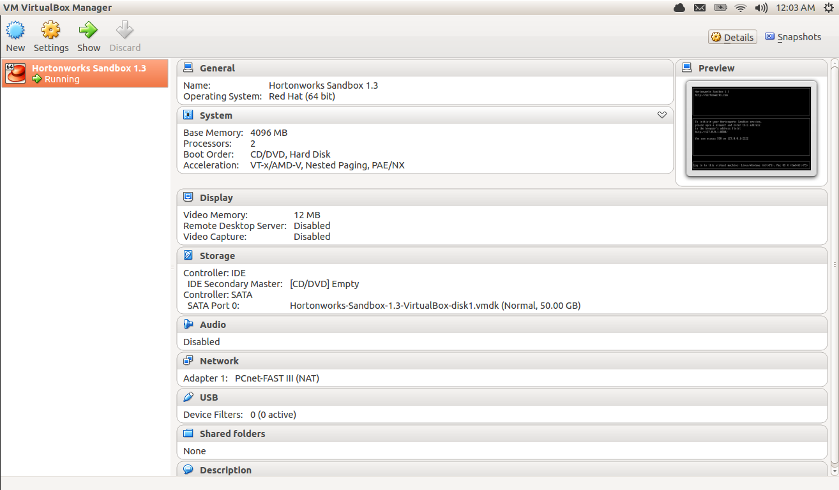Click the 'Controller: SATA' line

pos(218,295)
